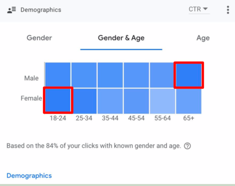Screen dimensions: 235x186
Task: Select the Female 18-24 heatmap cell
Action: coord(58,100)
